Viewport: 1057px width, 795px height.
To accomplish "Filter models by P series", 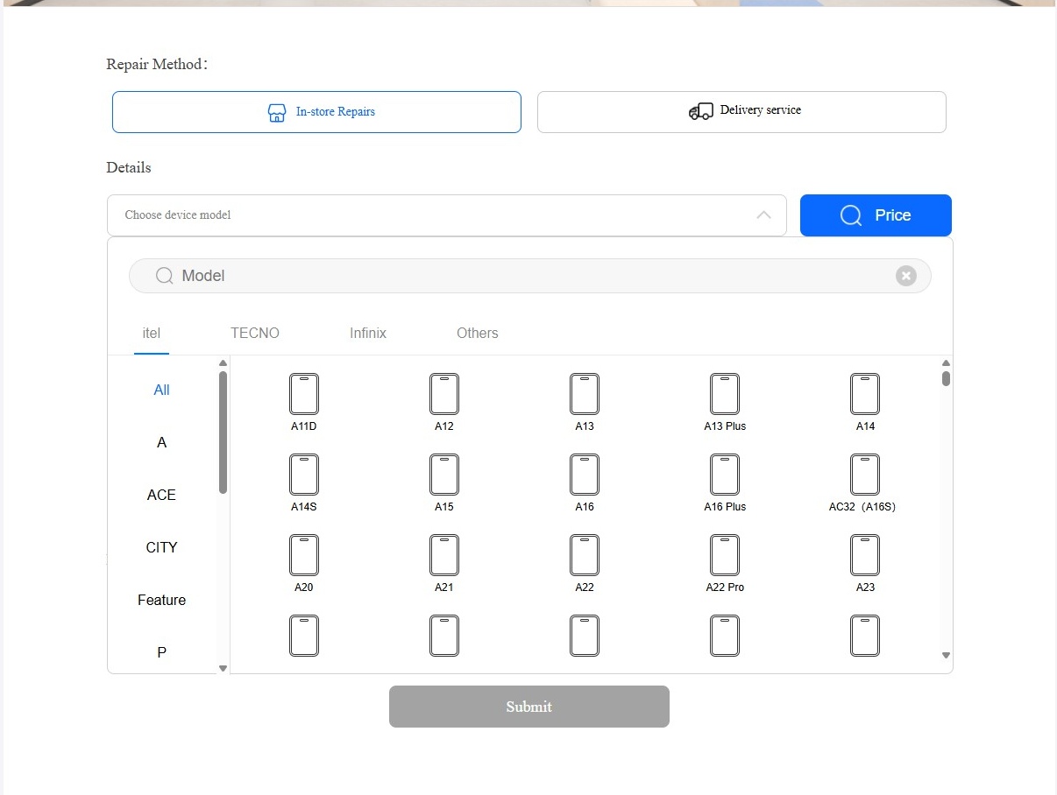I will click(162, 653).
